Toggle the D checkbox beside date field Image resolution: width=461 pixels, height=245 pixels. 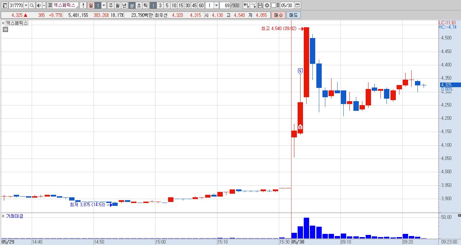click(274, 5)
